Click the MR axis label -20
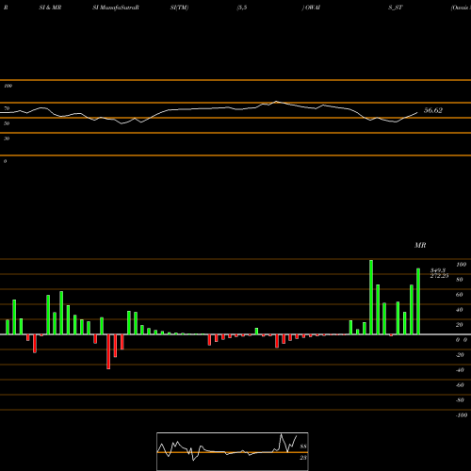This screenshot has height=471, width=471. (460, 355)
